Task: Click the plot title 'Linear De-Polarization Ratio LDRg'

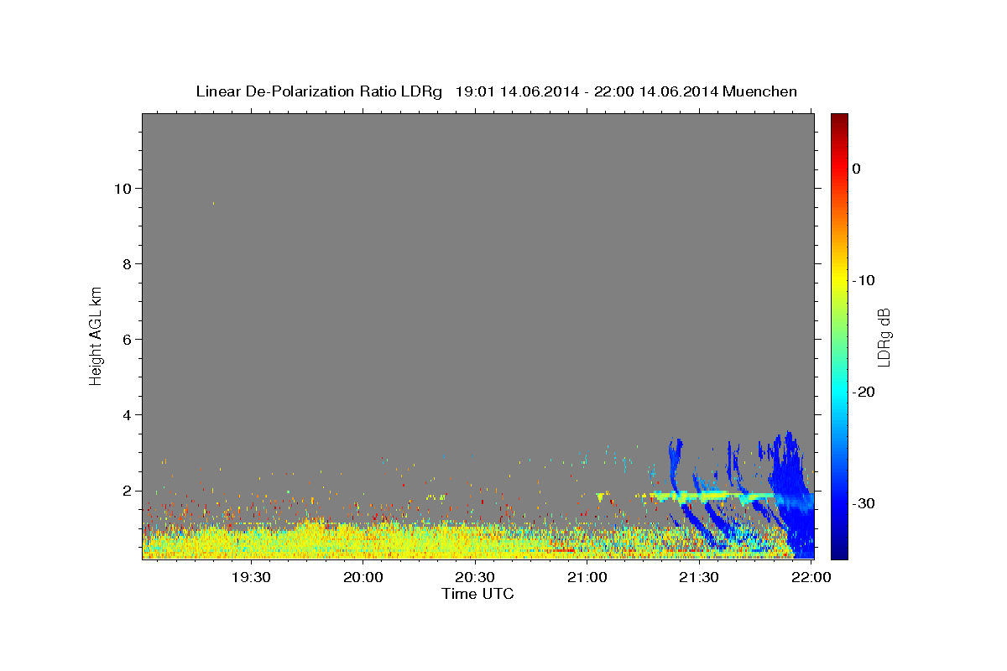Action: (318, 91)
